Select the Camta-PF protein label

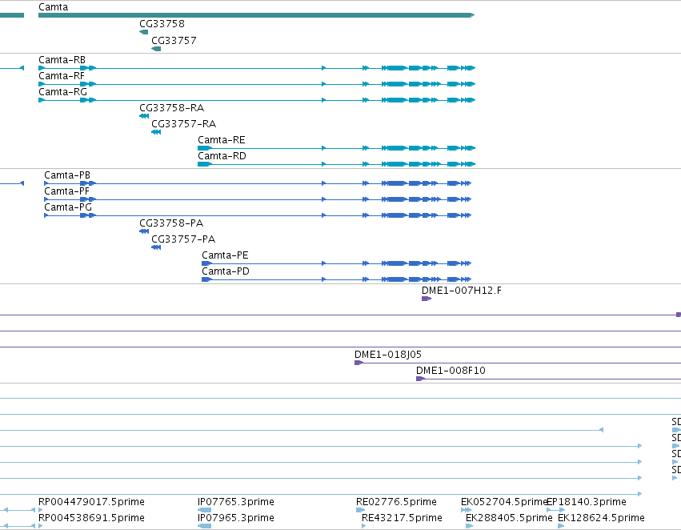67,191
